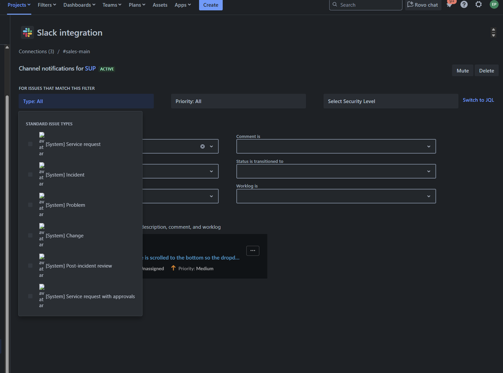Open the settings gear icon
Screen dimensions: 503x373
click(x=479, y=5)
